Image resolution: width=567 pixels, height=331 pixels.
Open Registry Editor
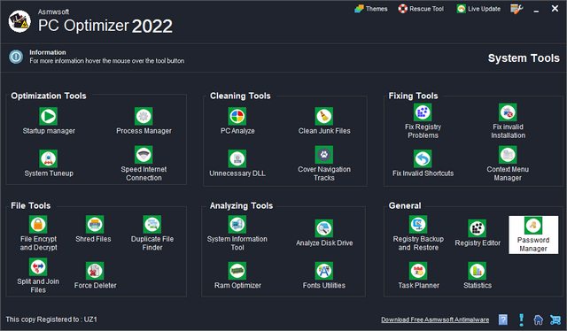coord(478,234)
